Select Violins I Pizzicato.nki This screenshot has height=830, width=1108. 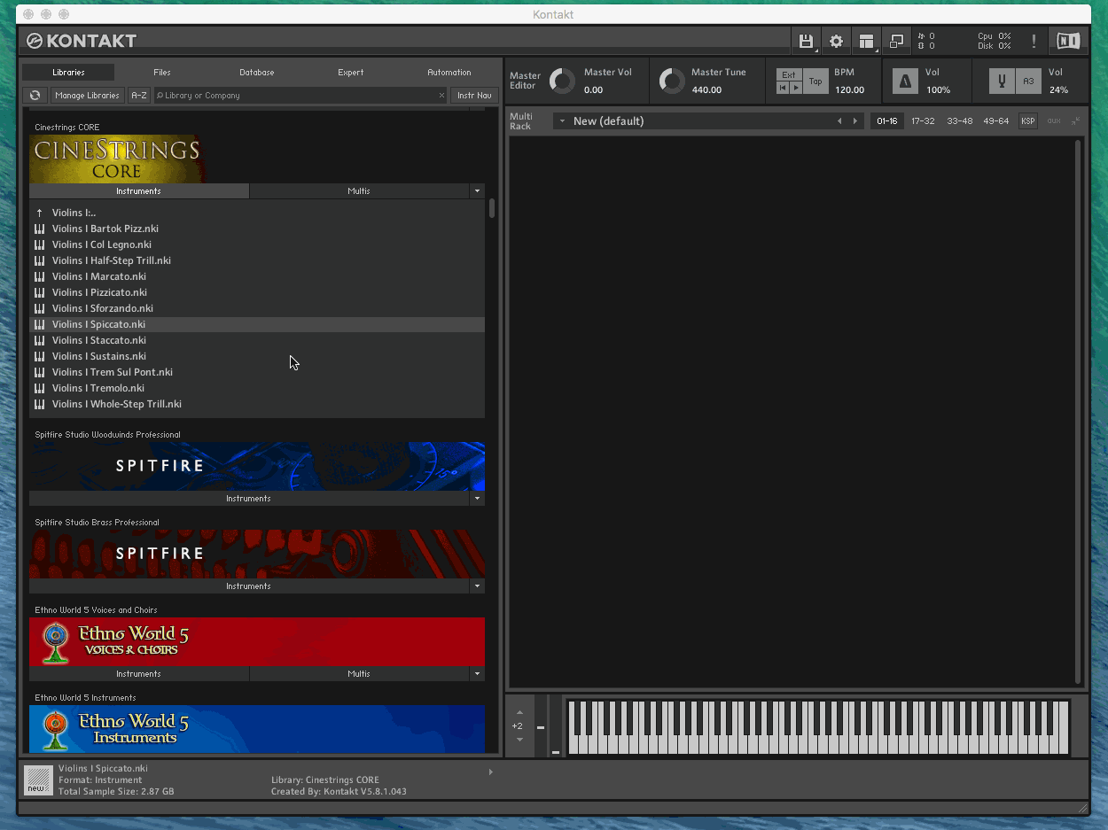pyautogui.click(x=257, y=292)
